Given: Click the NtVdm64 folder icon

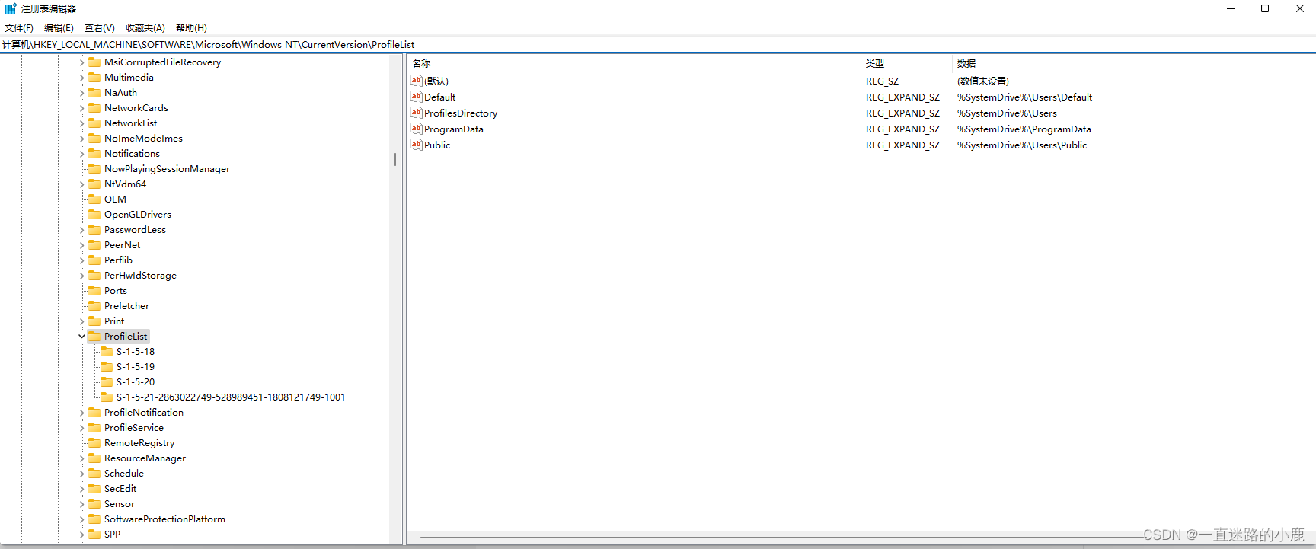Looking at the screenshot, I should click(94, 184).
